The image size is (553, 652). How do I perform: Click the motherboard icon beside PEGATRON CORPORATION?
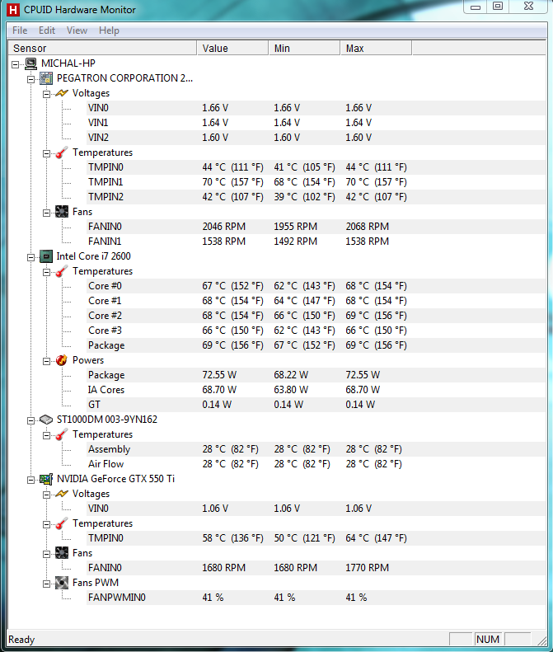[x=46, y=78]
